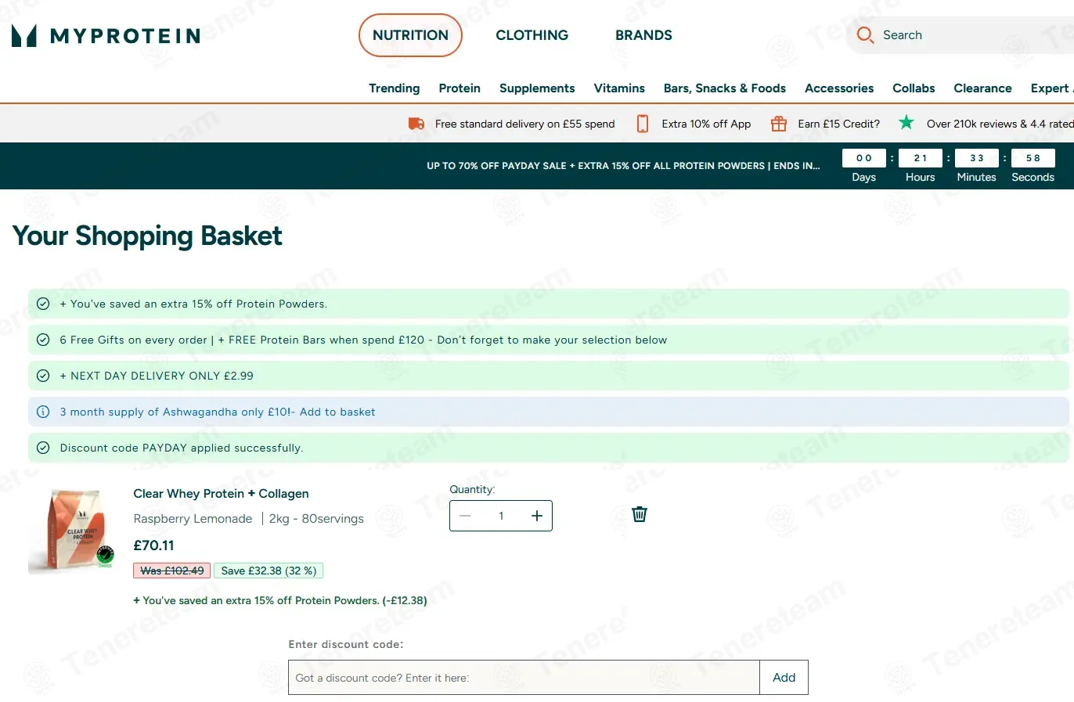The height and width of the screenshot is (702, 1074).
Task: Click the Add discount code button
Action: (x=784, y=678)
